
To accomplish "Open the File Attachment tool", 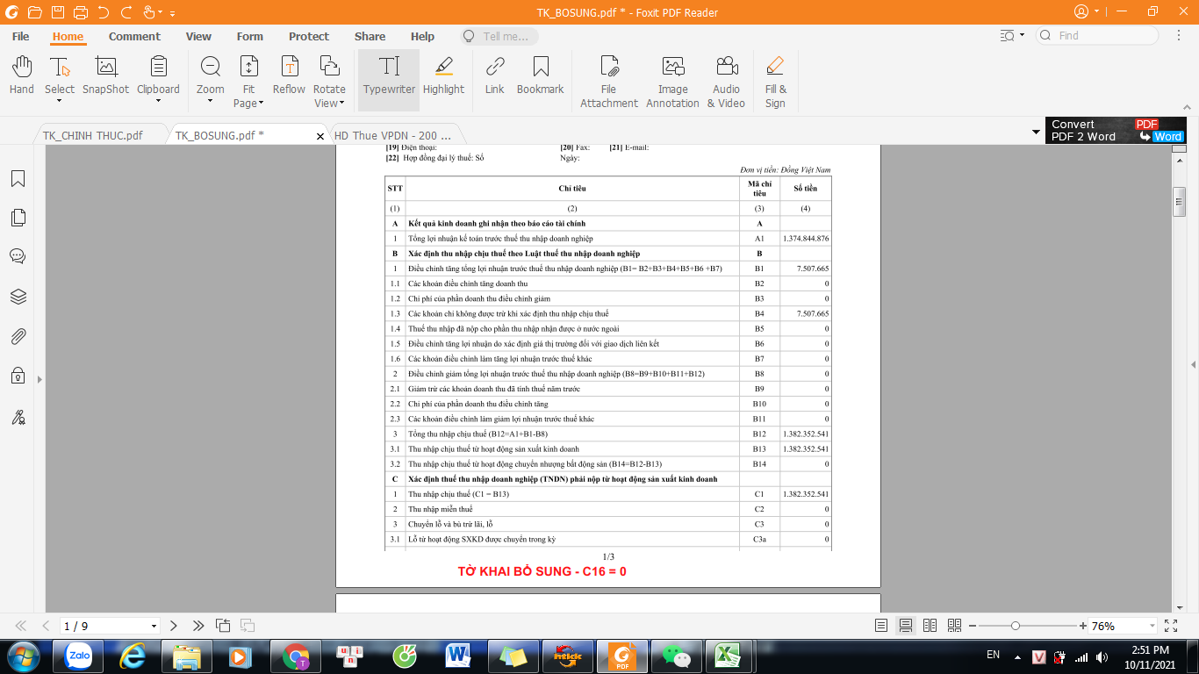I will 608,79.
